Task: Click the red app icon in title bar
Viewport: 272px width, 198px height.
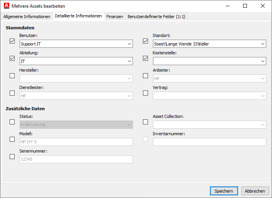Action: (x=6, y=6)
